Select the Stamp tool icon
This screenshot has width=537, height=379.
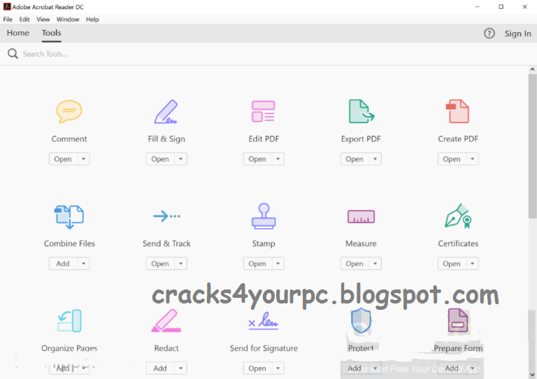click(x=264, y=216)
